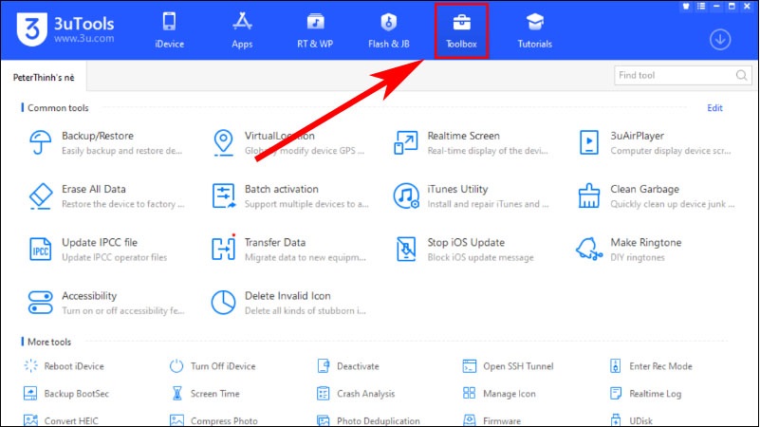Launch Realtime Screen tool icon
Screen dimensions: 760x427
pyautogui.click(x=406, y=142)
